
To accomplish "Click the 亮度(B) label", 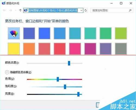I will (x=10, y=94).
